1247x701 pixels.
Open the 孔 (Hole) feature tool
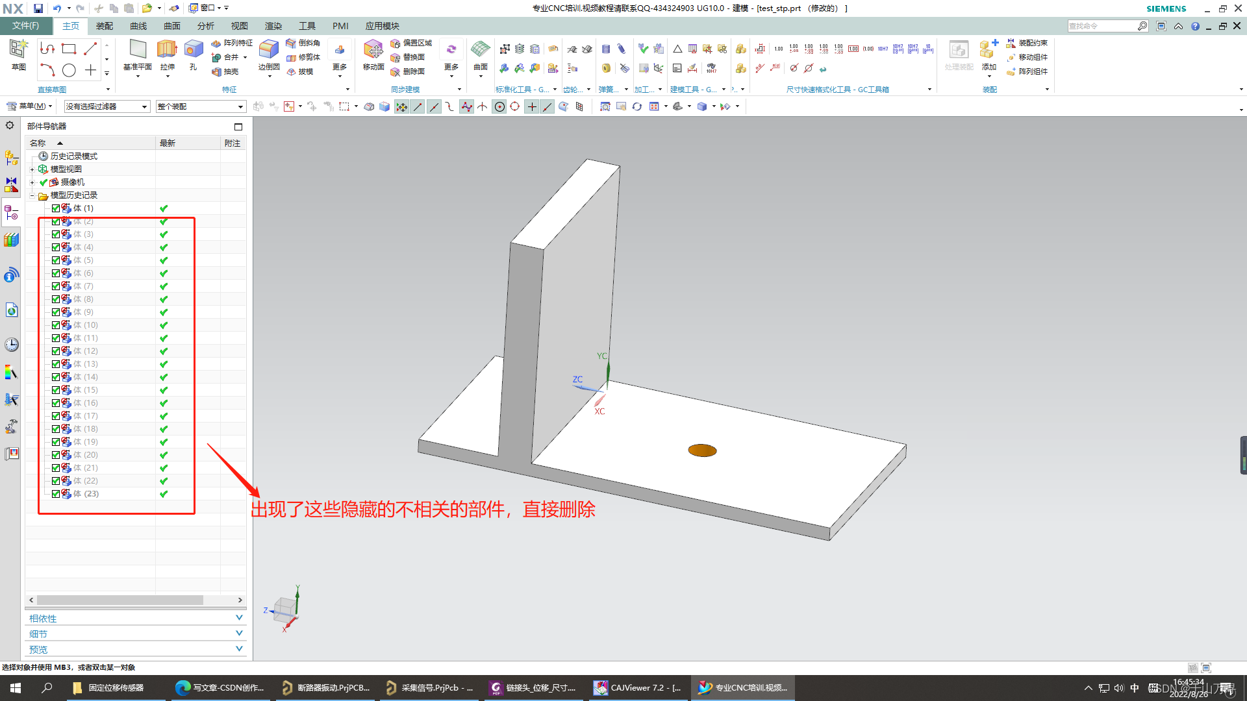point(193,50)
